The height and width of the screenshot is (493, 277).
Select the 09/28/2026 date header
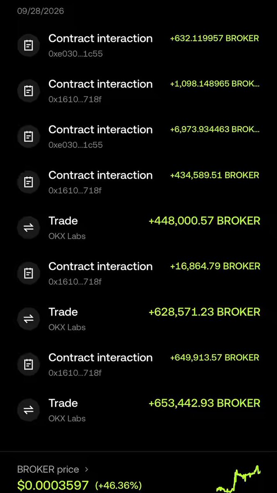point(41,11)
